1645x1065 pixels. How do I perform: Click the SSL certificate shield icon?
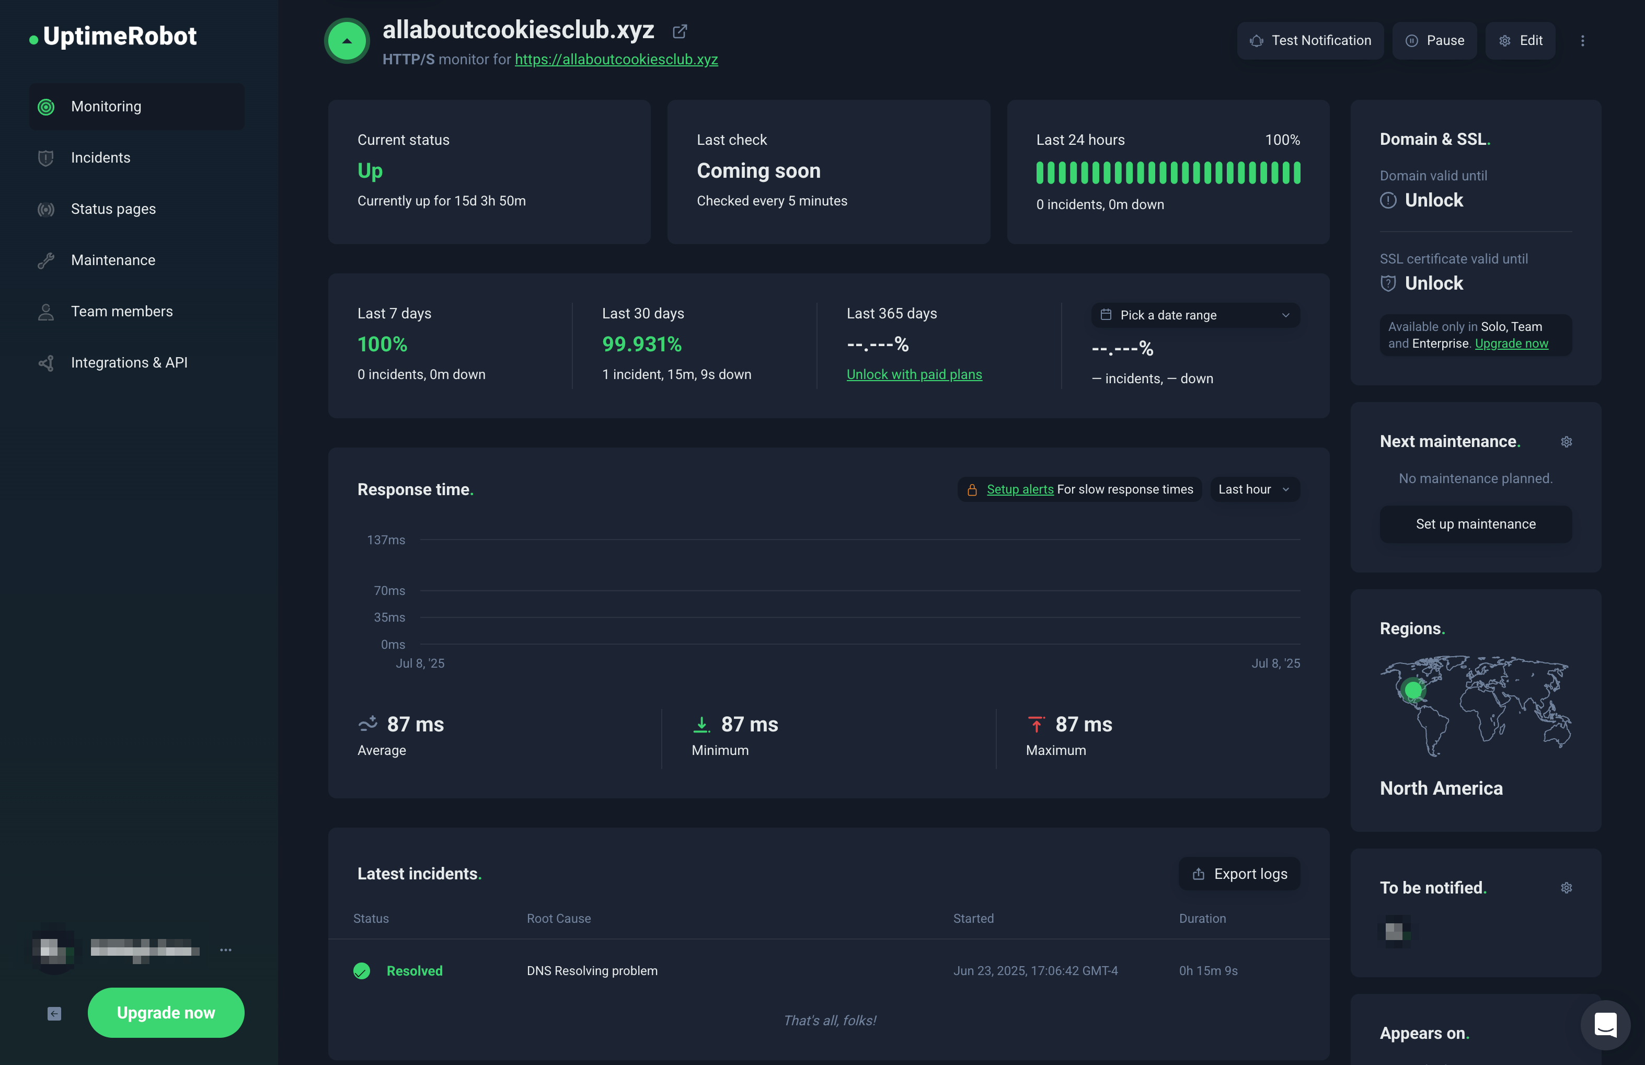[x=1388, y=283]
